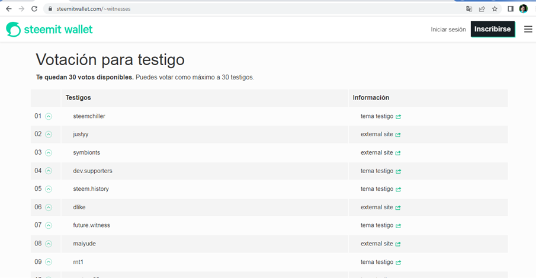Open external link icon for symbionts

pyautogui.click(x=398, y=153)
